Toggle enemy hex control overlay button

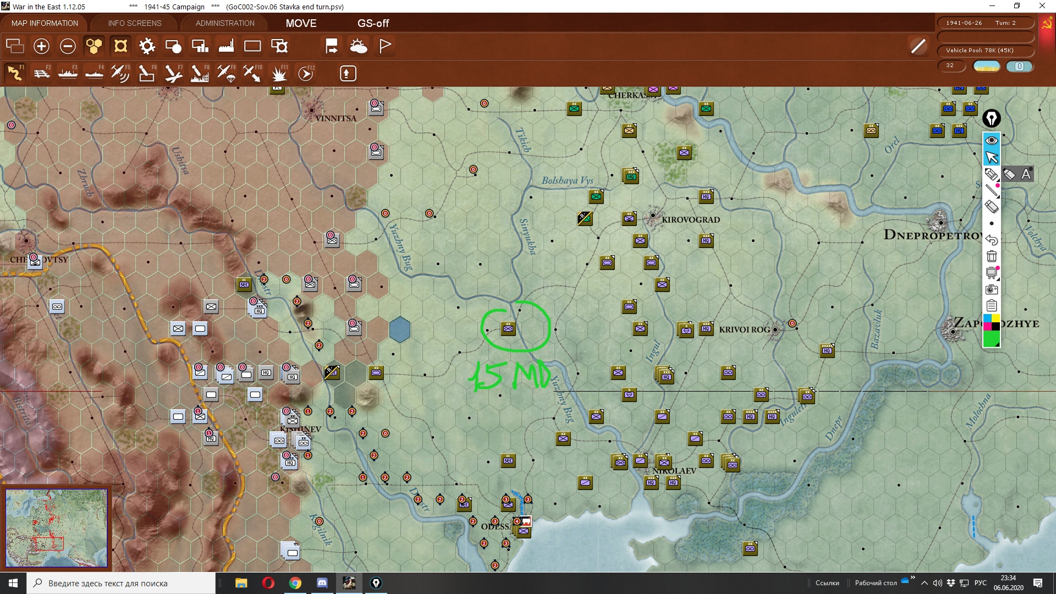click(x=120, y=46)
